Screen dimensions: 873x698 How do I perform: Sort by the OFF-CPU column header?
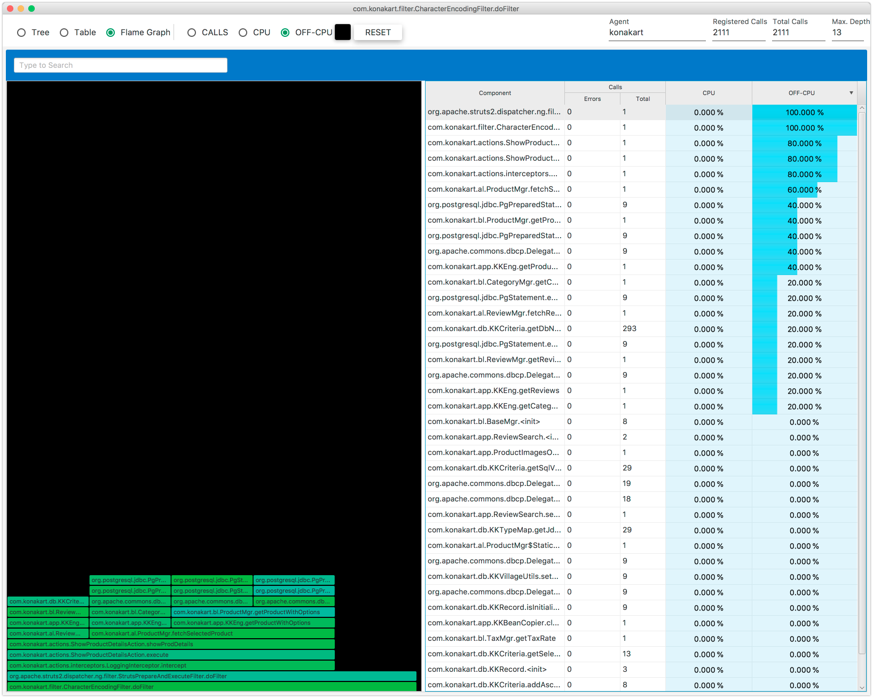click(x=801, y=93)
